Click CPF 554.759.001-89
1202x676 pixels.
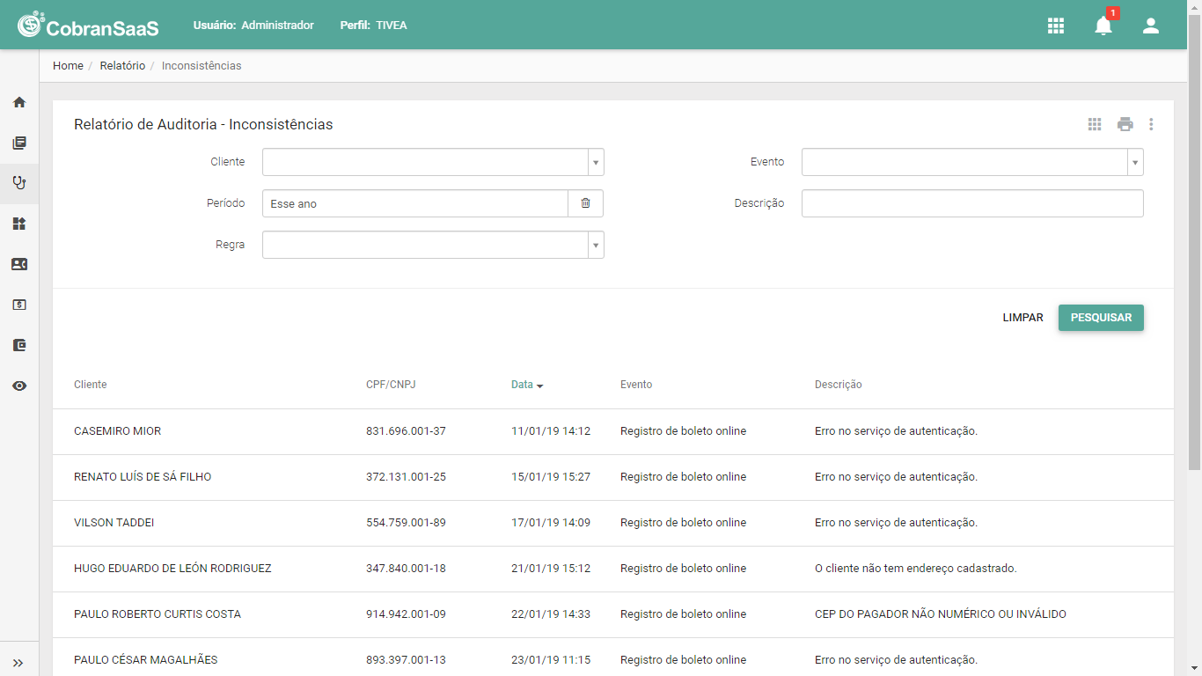406,523
